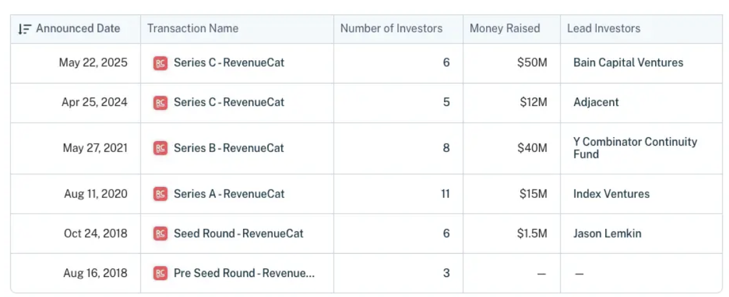This screenshot has width=729, height=297.
Task: Click RevenueCat logo in Series B row
Action: [x=161, y=149]
